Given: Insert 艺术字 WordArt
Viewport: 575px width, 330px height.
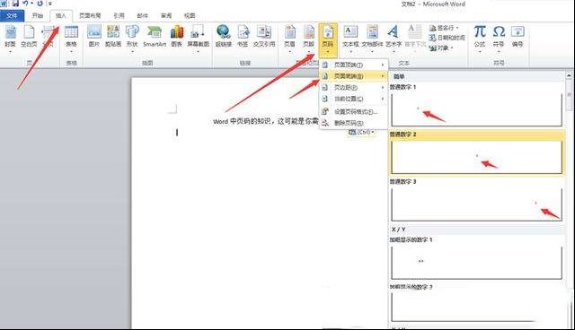Looking at the screenshot, I should pos(394,39).
